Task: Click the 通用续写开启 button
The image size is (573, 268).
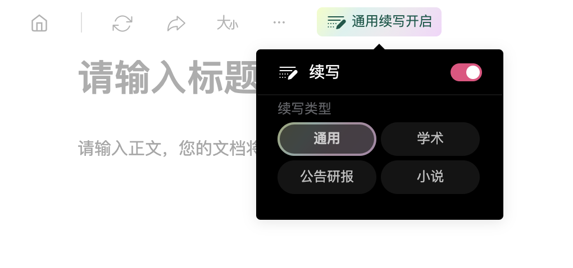Action: point(379,22)
